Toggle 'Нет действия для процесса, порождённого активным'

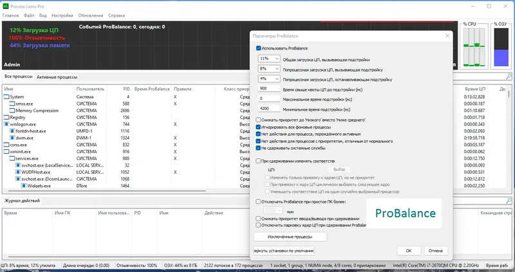(259, 134)
